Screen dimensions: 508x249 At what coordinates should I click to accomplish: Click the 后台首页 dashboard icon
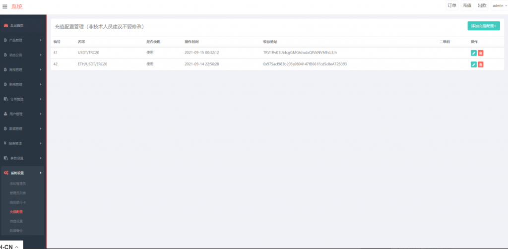(x=6, y=25)
